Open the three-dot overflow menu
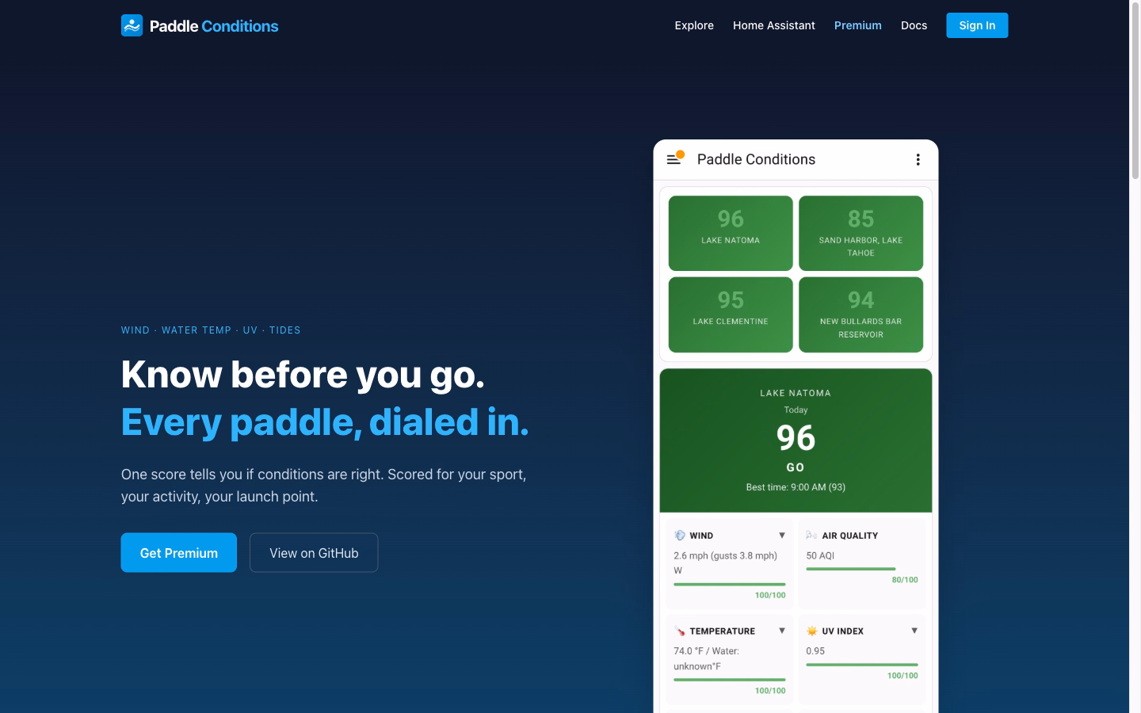This screenshot has height=713, width=1141. pyautogui.click(x=918, y=159)
